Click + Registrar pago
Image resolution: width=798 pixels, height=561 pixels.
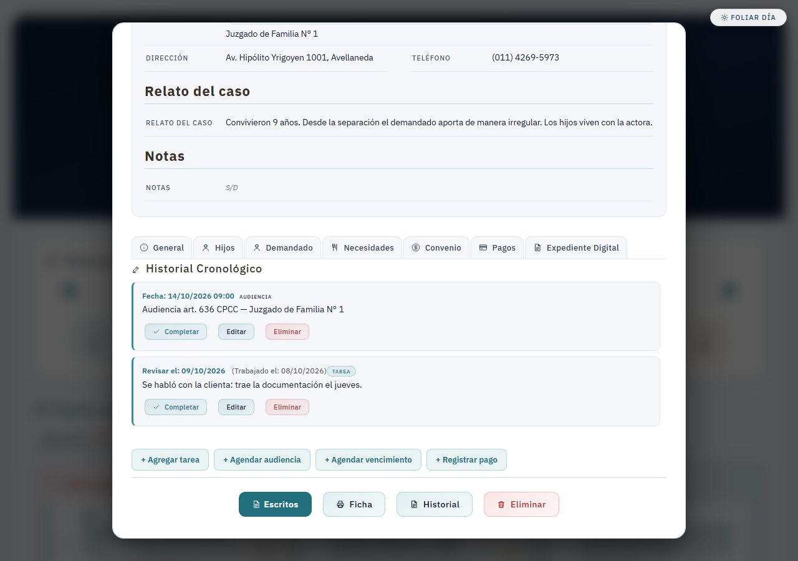click(x=466, y=460)
